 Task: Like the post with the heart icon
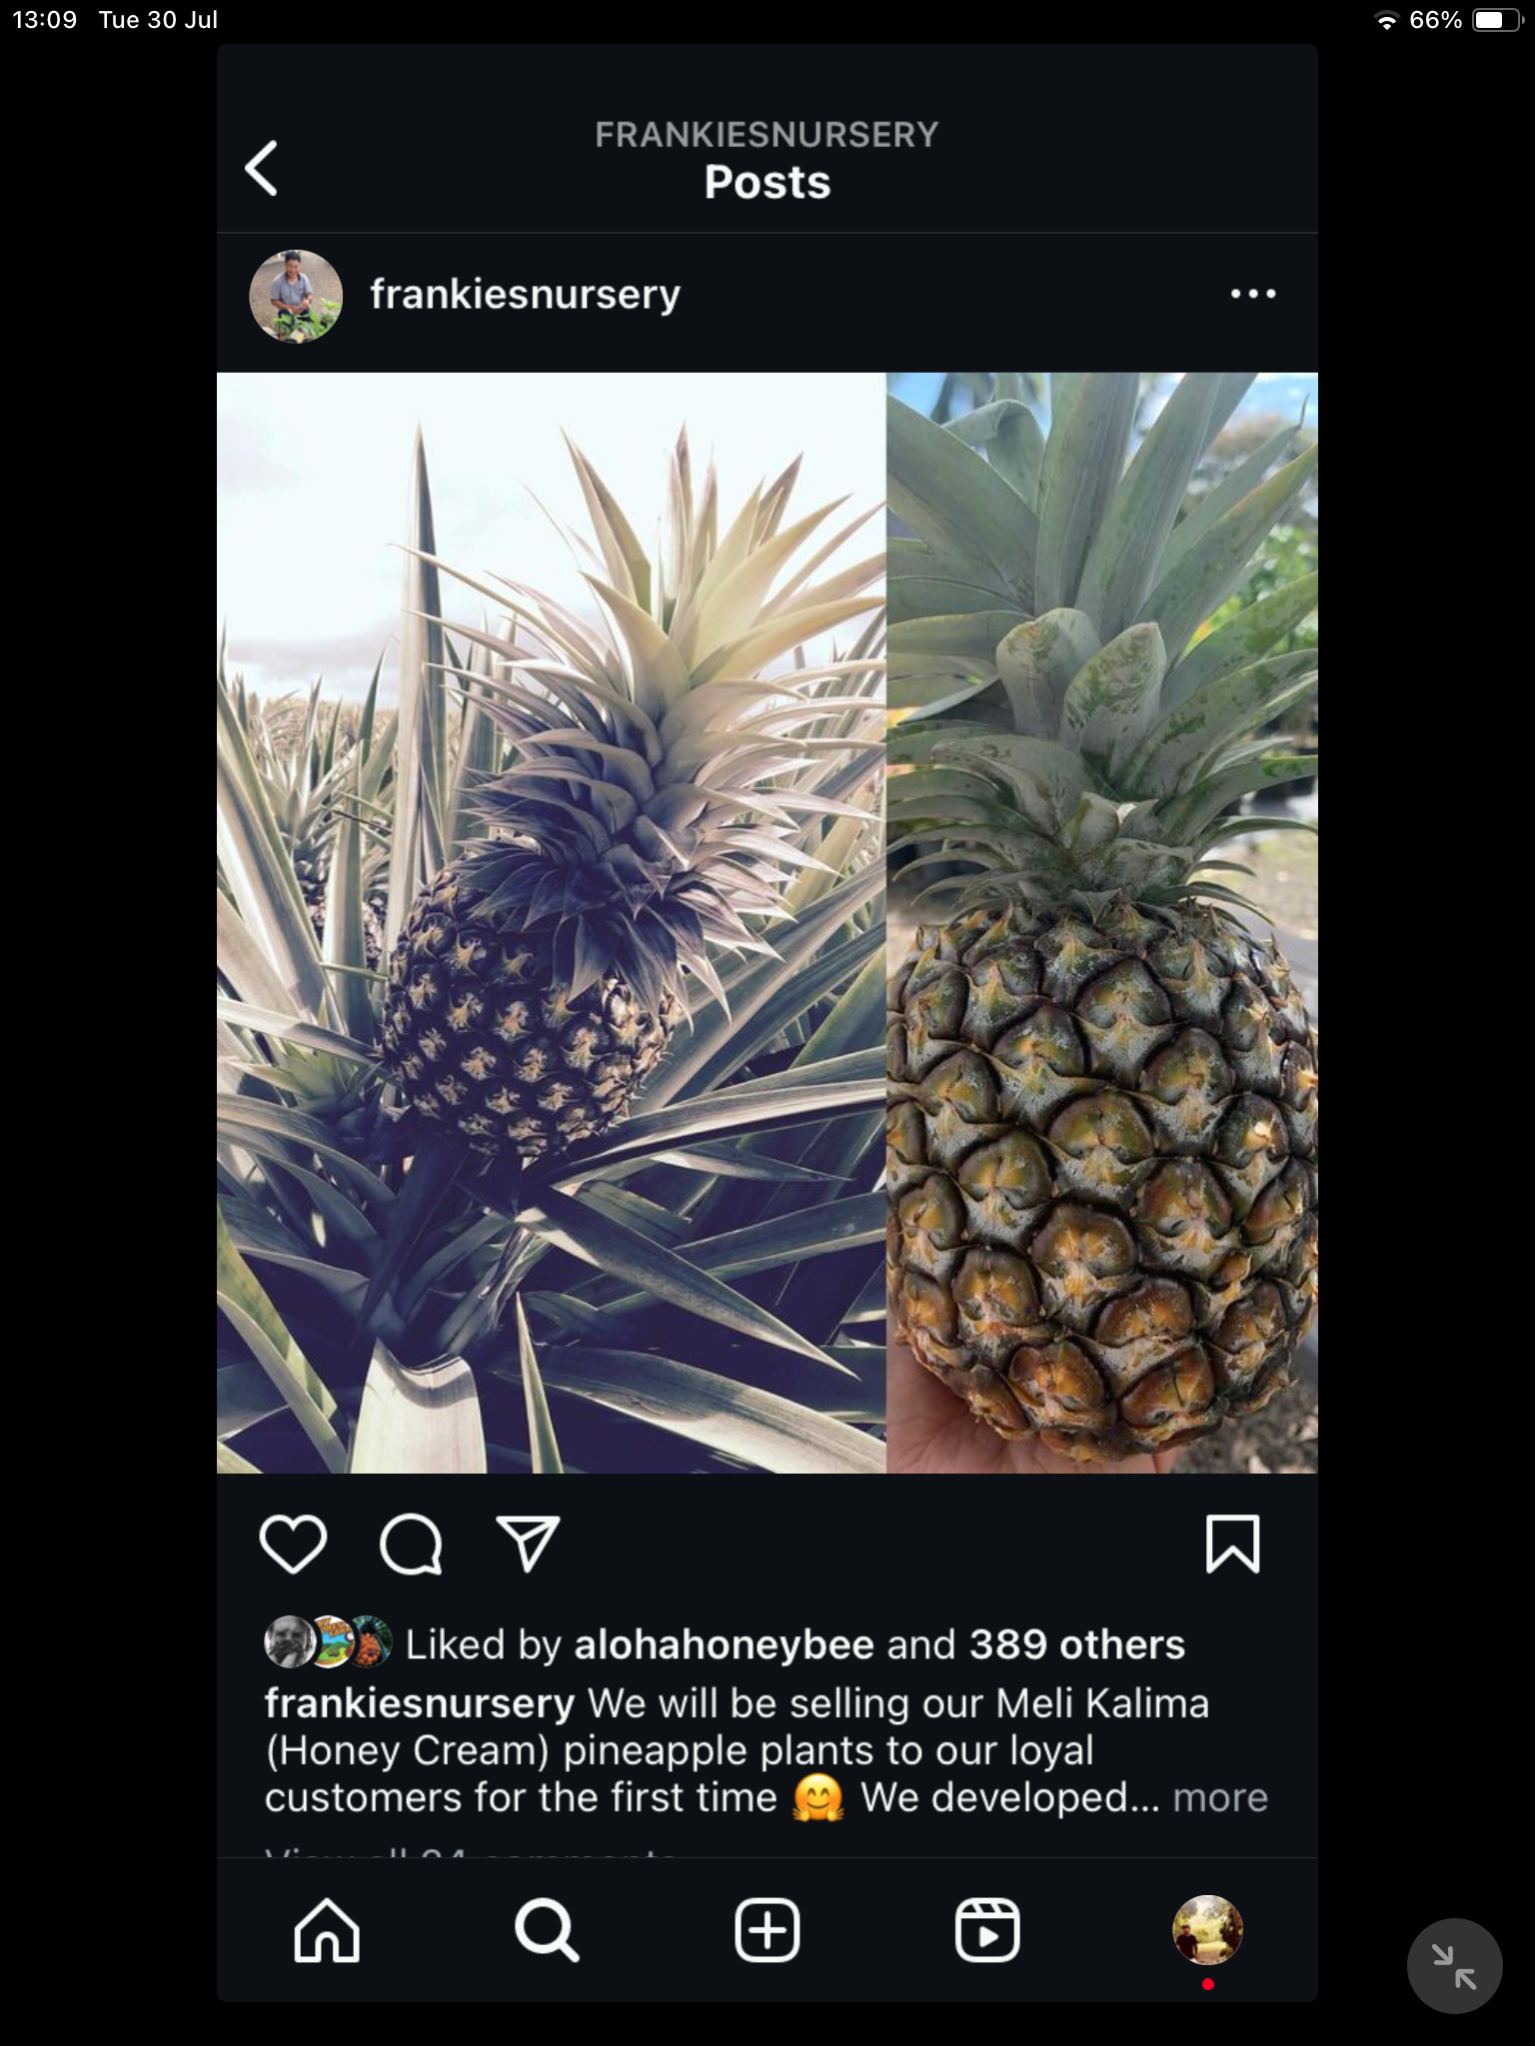[x=293, y=1543]
